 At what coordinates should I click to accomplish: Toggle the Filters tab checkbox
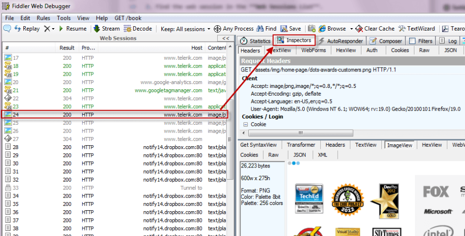point(412,41)
